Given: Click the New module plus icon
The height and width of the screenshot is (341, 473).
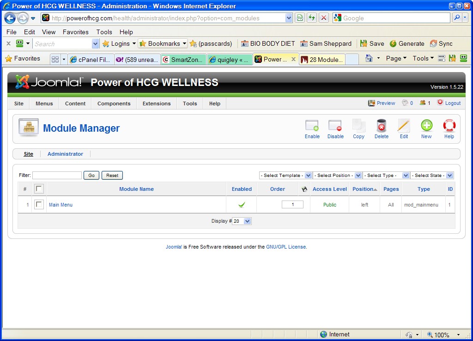Looking at the screenshot, I should pos(426,129).
